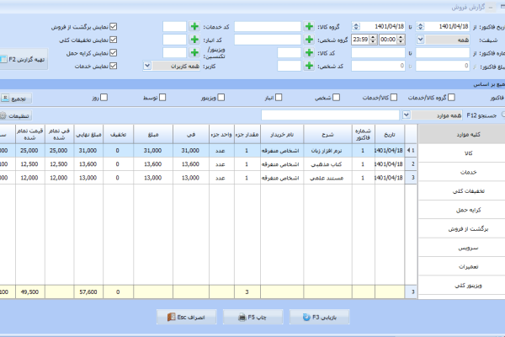
Task: Open the شیفت همه dropdown
Action: coord(420,40)
